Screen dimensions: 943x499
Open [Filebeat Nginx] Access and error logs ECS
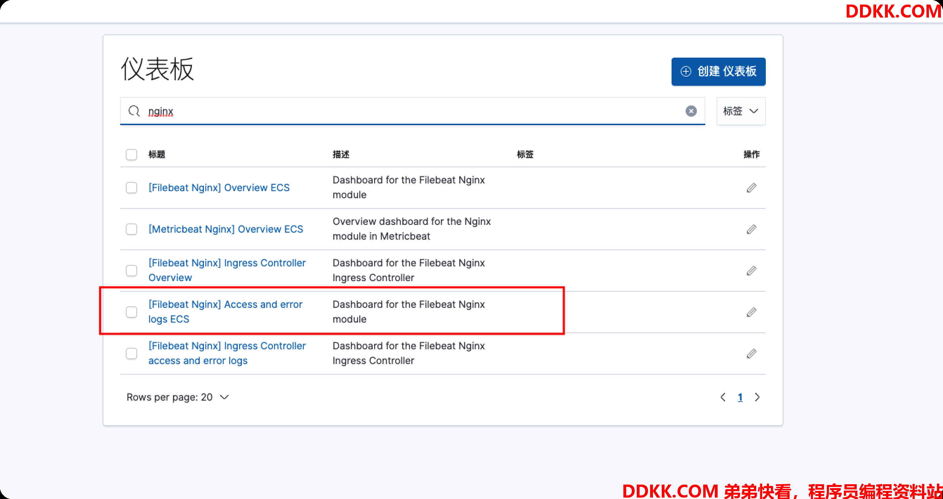pyautogui.click(x=225, y=312)
